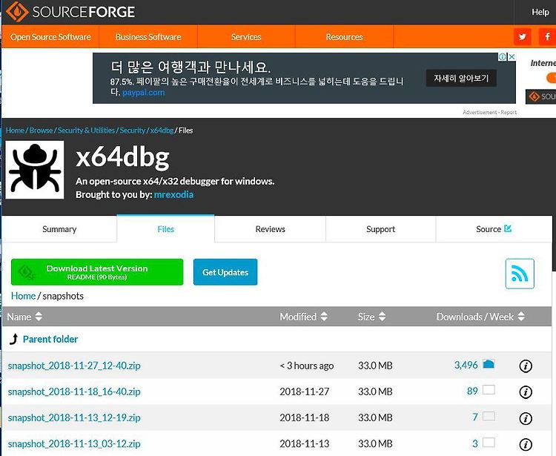Click the stats box beside 3 downloads
This screenshot has height=456, width=556.
click(x=489, y=442)
